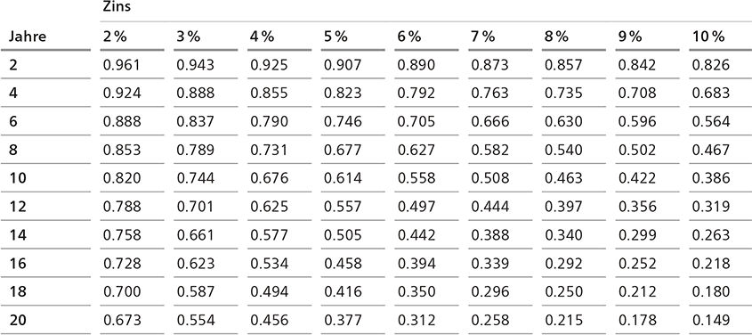Screen dimensions: 752x335
Task: Click cell value 0.961
Action: (122, 64)
